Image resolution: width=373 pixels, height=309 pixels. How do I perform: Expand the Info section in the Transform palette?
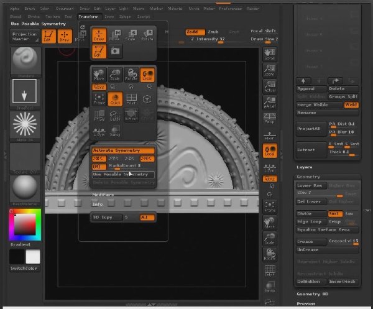coord(98,205)
